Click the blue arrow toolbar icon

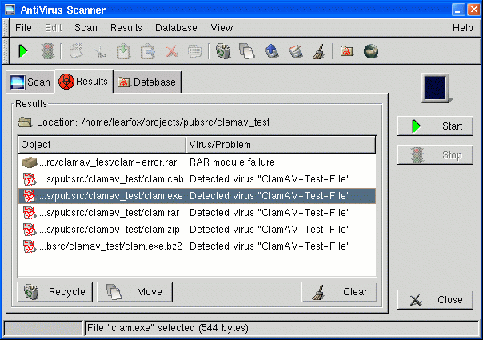(x=271, y=51)
